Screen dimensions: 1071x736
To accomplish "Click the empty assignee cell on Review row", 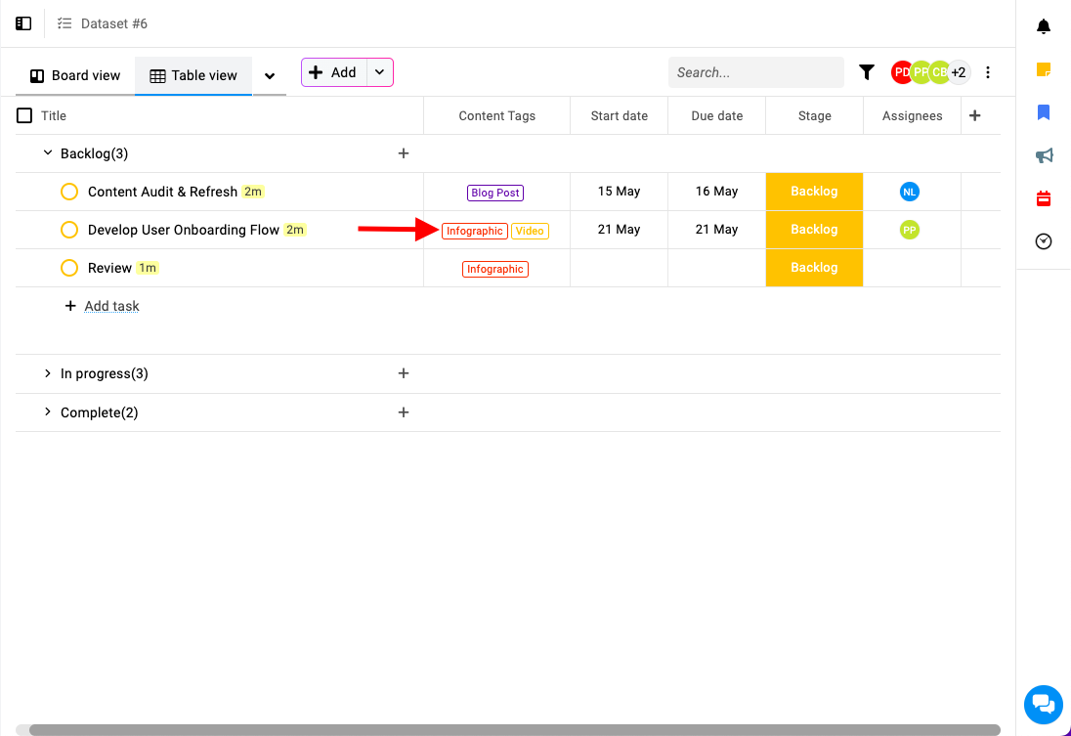I will click(912, 268).
